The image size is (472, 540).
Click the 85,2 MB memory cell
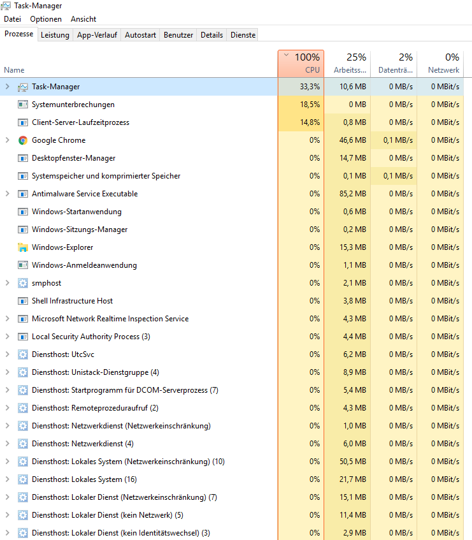[347, 194]
